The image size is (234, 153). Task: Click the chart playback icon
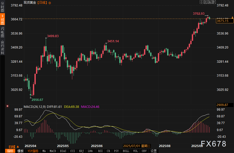click(210, 2)
